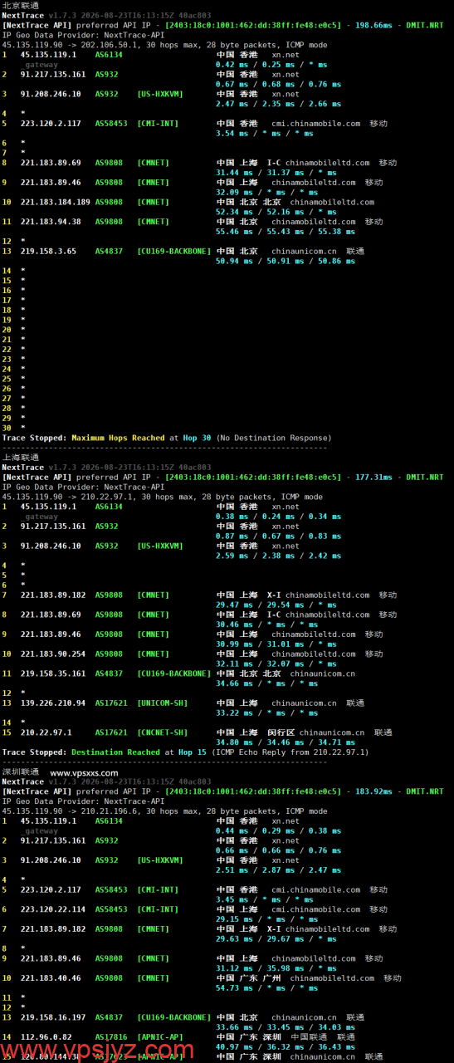This screenshot has width=454, height=1063.
Task: Select hop IP 221.183.90.254
Action: [53, 654]
